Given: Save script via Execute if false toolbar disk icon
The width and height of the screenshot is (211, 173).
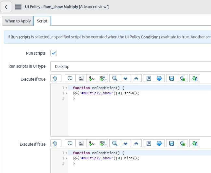Looking at the screenshot, I should pos(172,143).
